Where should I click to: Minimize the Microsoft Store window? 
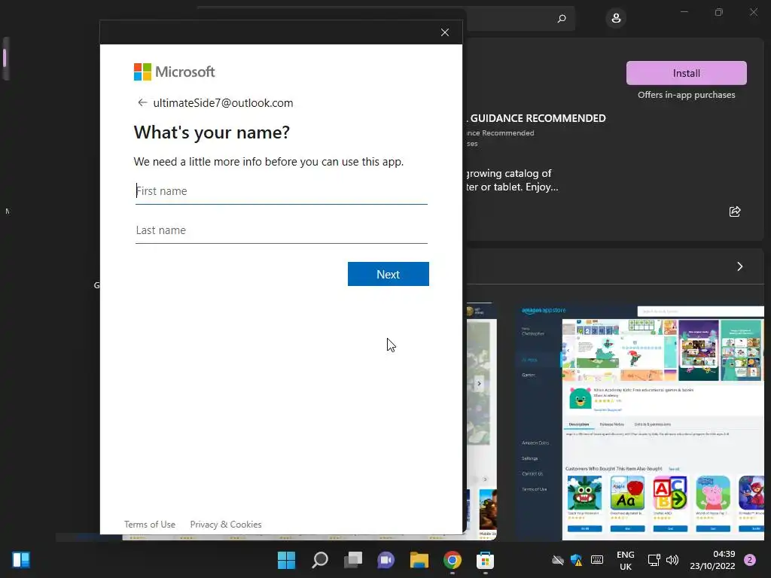coord(684,12)
